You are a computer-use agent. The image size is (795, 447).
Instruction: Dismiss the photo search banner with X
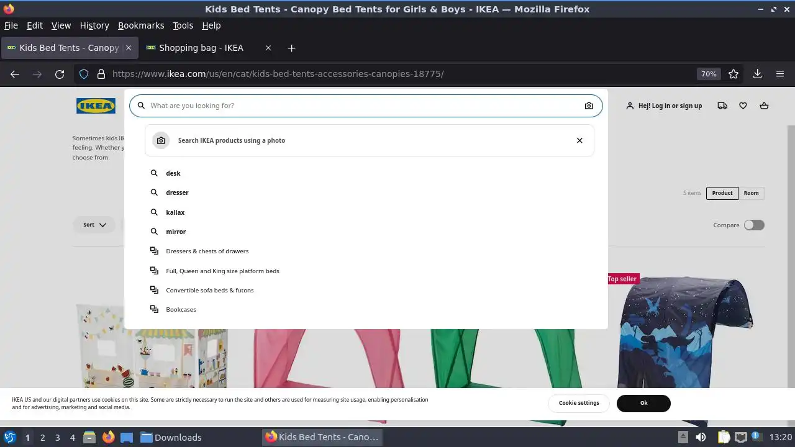pos(579,140)
